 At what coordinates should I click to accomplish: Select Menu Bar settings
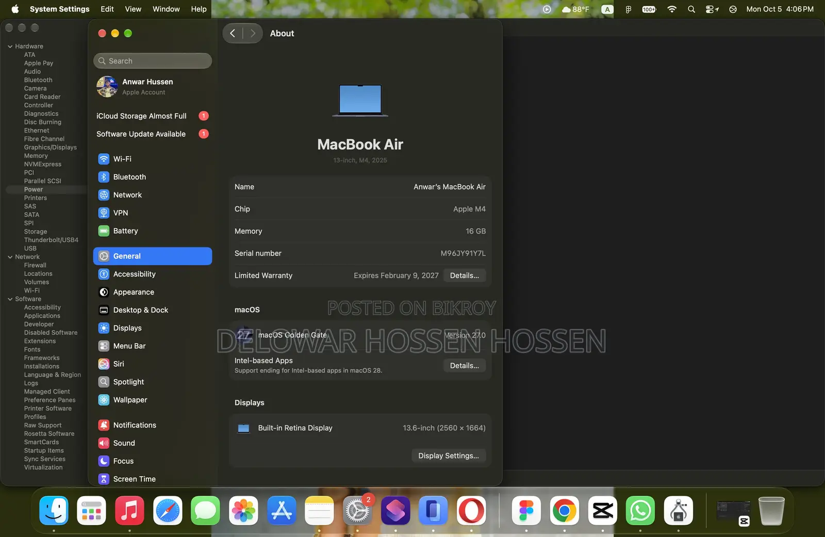(152, 346)
